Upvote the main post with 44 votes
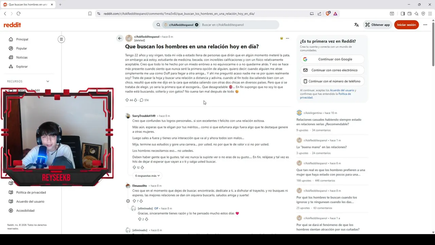This screenshot has width=435, height=245. pyautogui.click(x=127, y=100)
